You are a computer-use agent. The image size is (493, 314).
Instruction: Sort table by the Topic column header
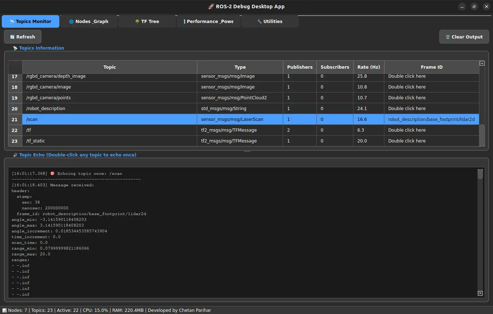(109, 67)
